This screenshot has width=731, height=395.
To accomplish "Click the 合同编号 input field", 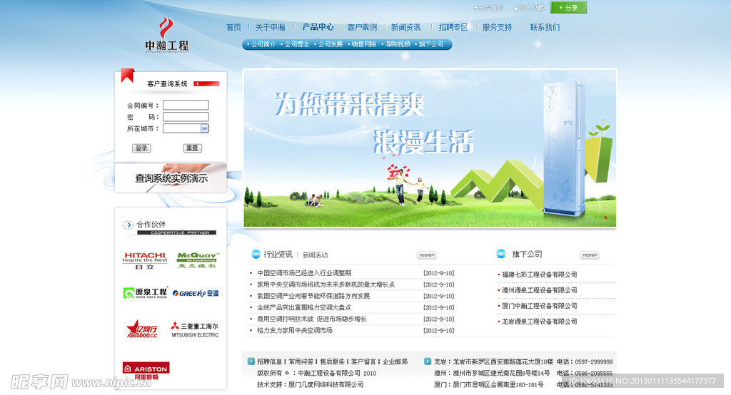I will click(186, 106).
